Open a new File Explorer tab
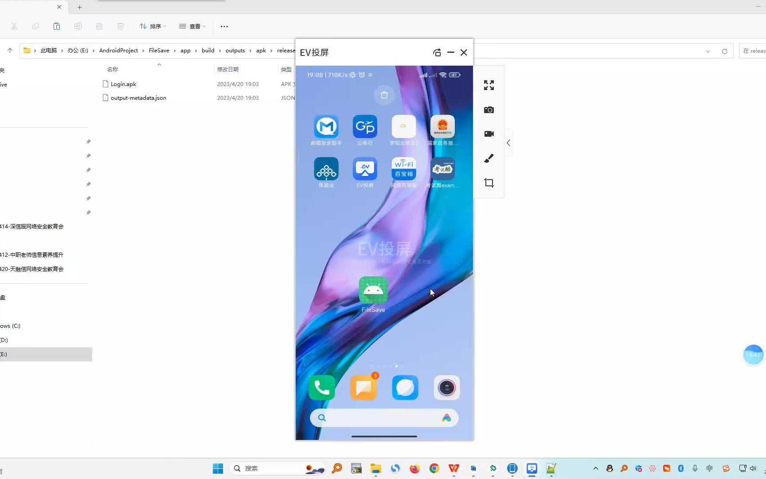The height and width of the screenshot is (479, 766). 79,7
